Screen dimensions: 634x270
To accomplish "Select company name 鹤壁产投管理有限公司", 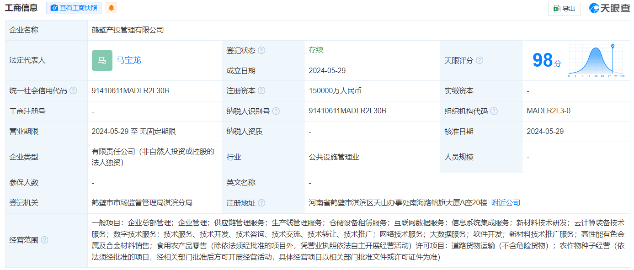I will [x=128, y=30].
